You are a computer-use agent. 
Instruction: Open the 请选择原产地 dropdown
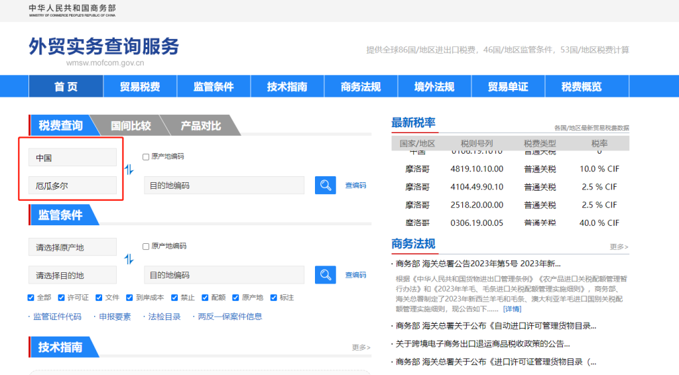[x=72, y=247]
